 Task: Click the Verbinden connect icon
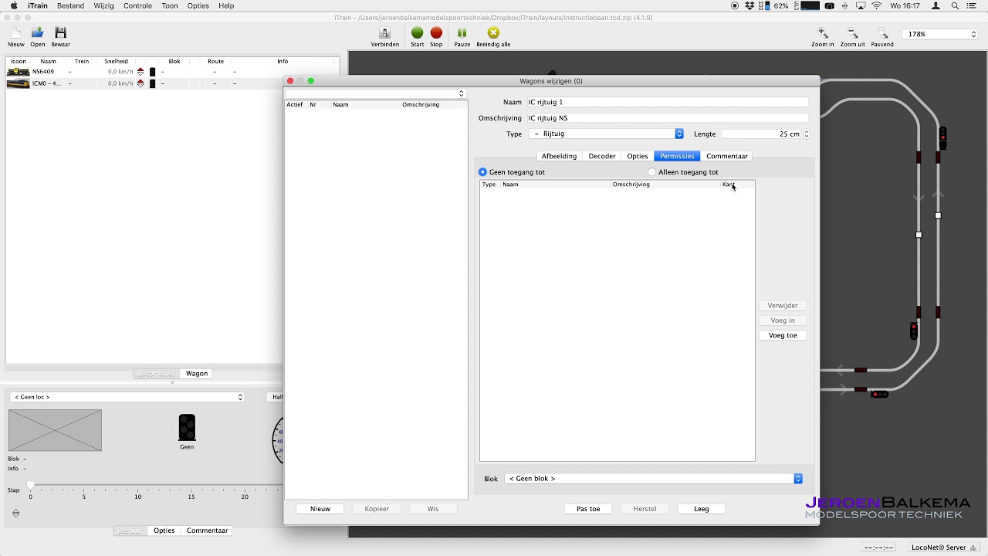point(384,33)
